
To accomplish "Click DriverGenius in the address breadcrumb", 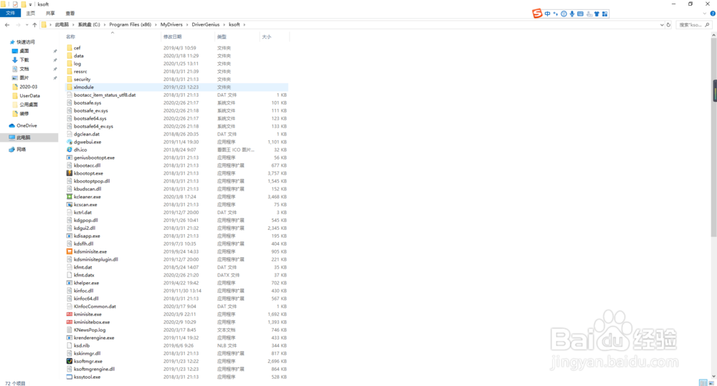I will (206, 24).
